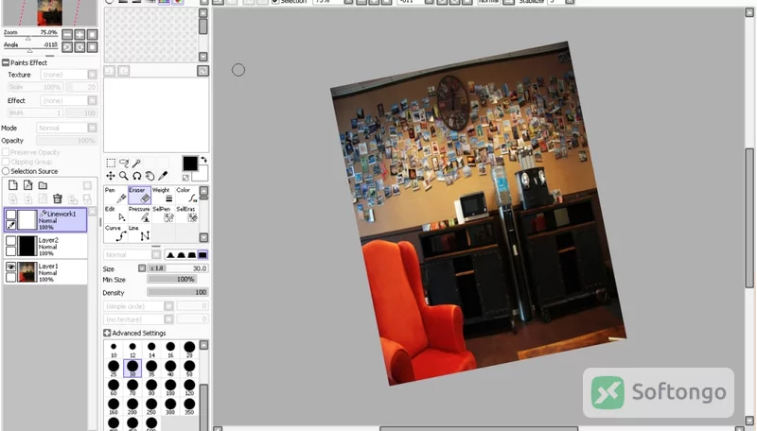Rotate view clockwise

pyautogui.click(x=79, y=46)
